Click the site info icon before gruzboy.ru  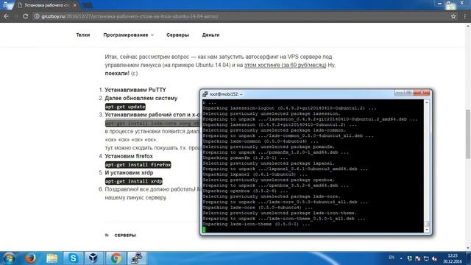(37, 16)
